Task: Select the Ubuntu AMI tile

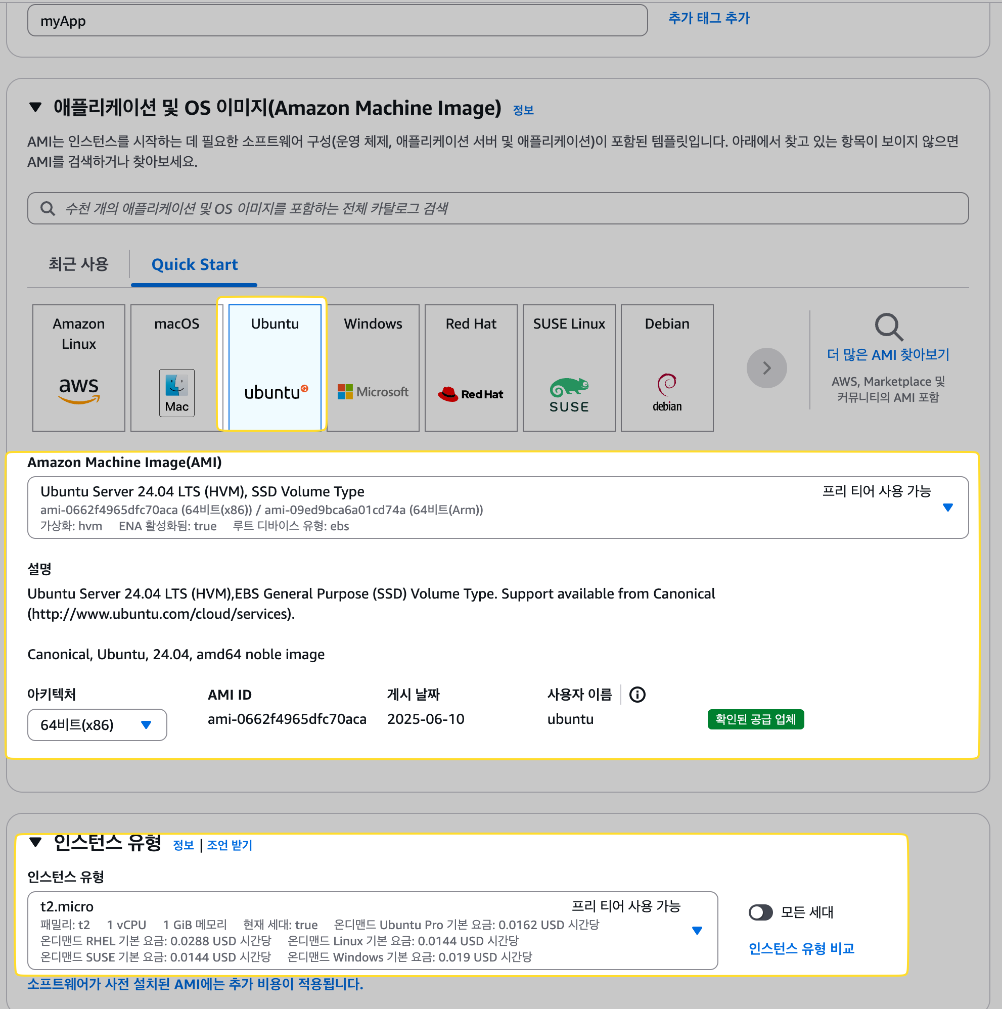Action: click(x=275, y=368)
